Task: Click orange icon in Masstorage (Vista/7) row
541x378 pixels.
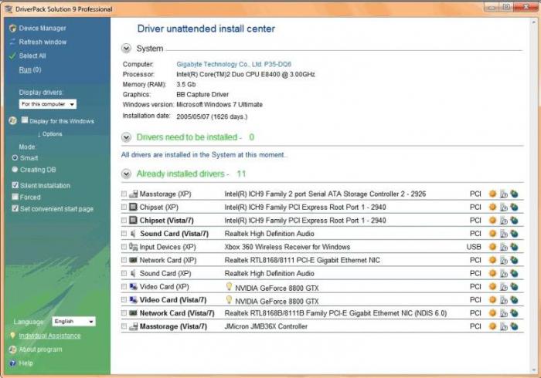Action: [493, 326]
